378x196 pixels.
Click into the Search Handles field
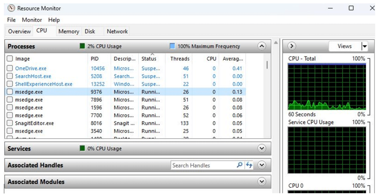click(203, 165)
